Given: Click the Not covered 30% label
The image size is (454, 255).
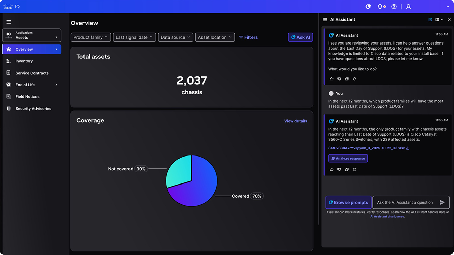Looking at the screenshot, I should pos(128,169).
